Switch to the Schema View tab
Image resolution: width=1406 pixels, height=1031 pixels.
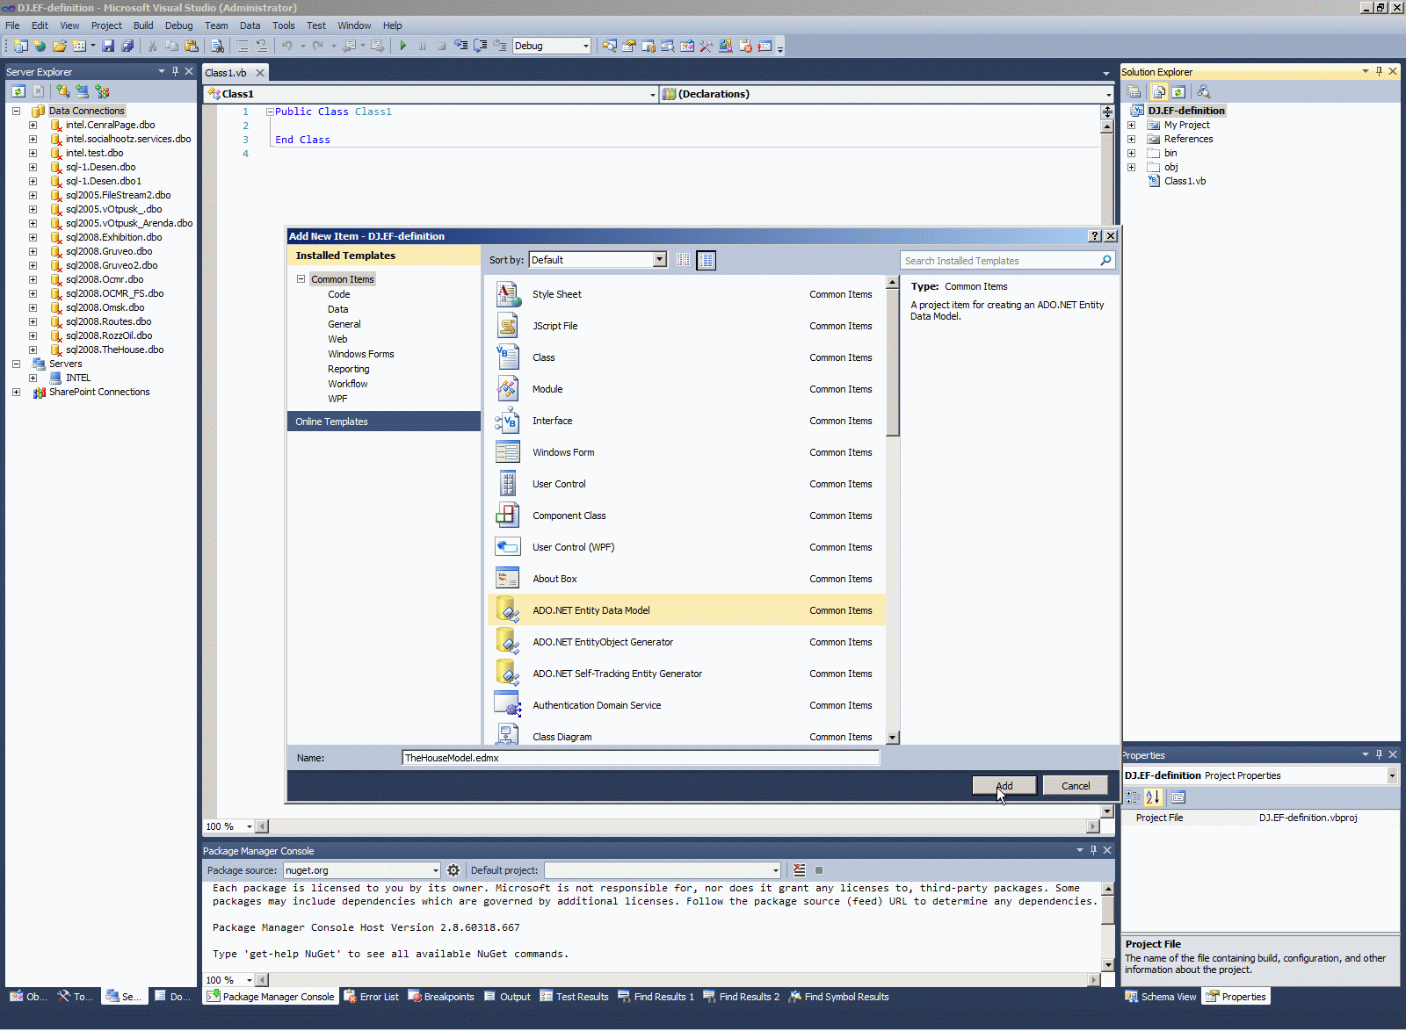[1161, 997]
